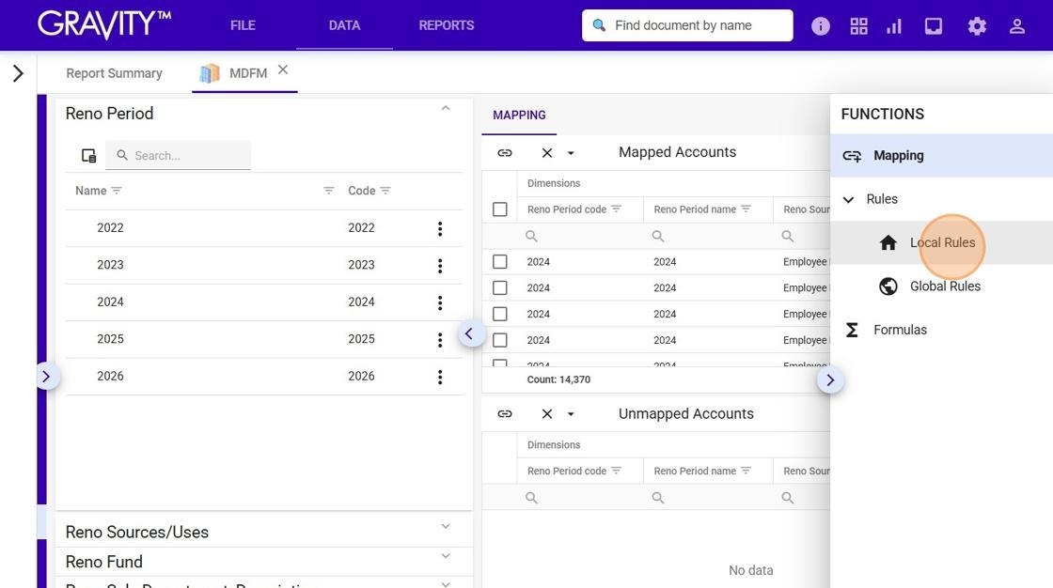
Task: Click the Mapping function icon
Action: pos(852,156)
